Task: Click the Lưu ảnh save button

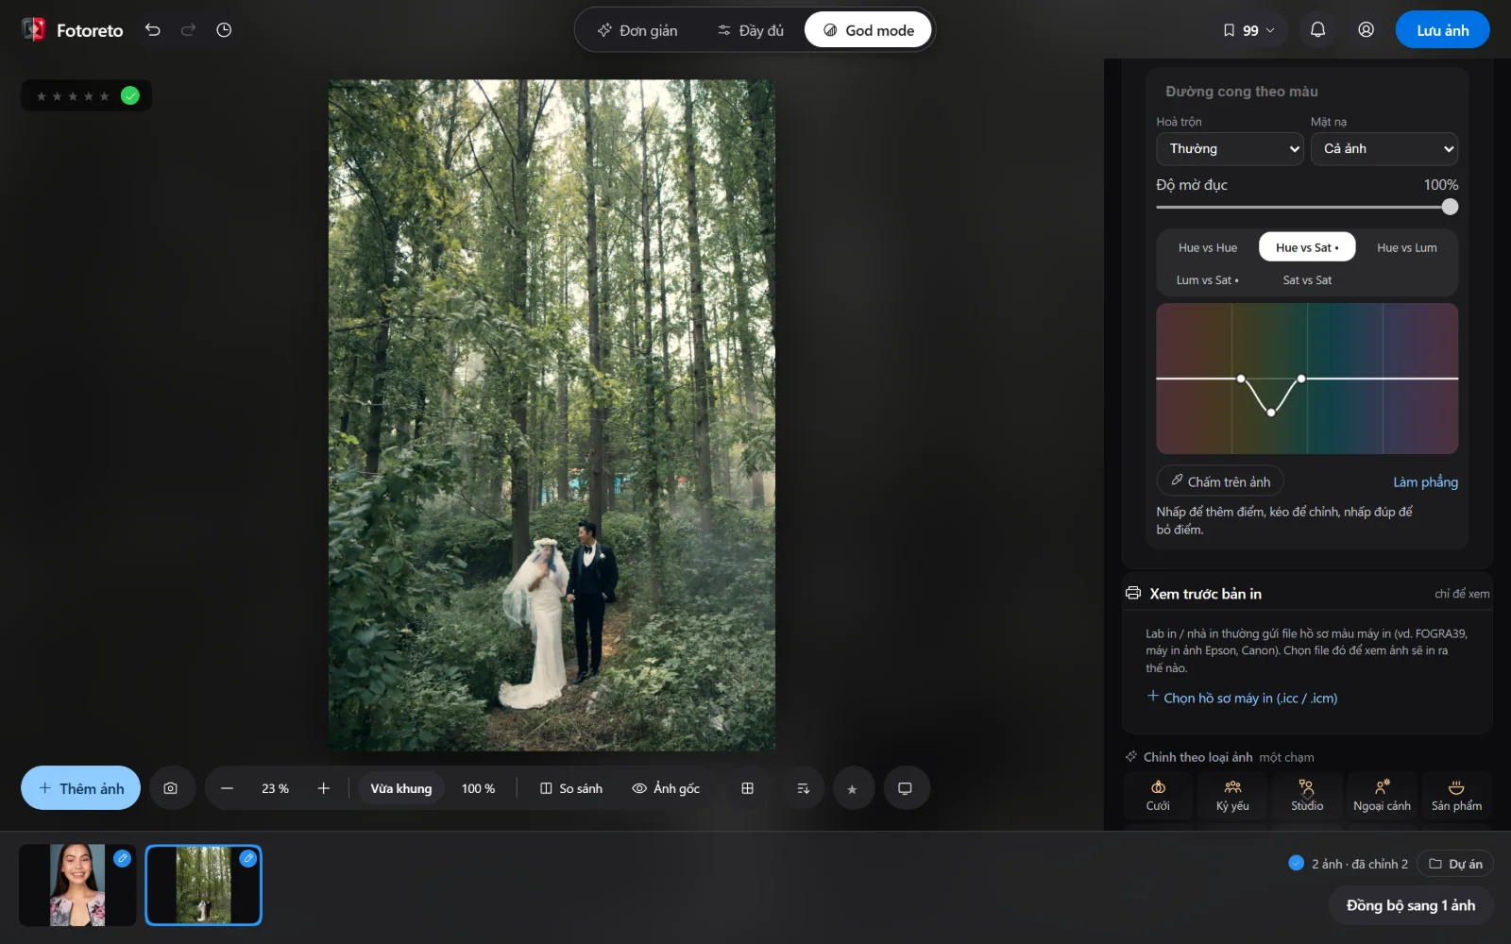Action: click(x=1442, y=30)
